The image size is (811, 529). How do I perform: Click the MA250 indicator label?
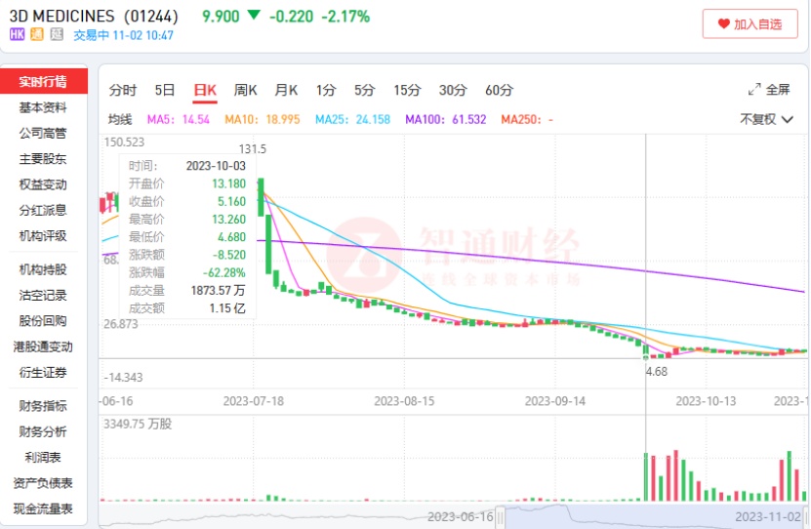point(527,119)
